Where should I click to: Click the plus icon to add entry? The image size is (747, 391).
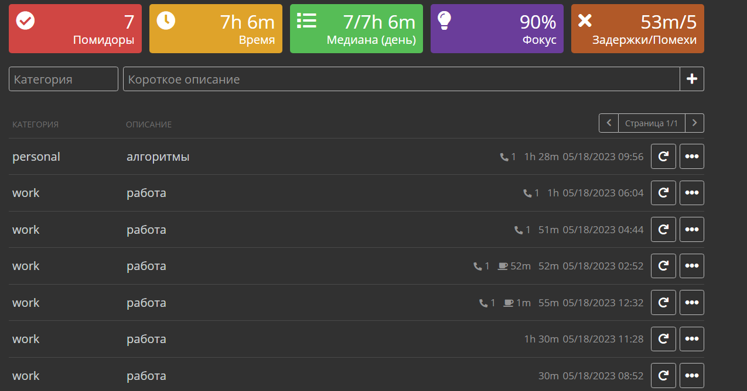coord(691,79)
